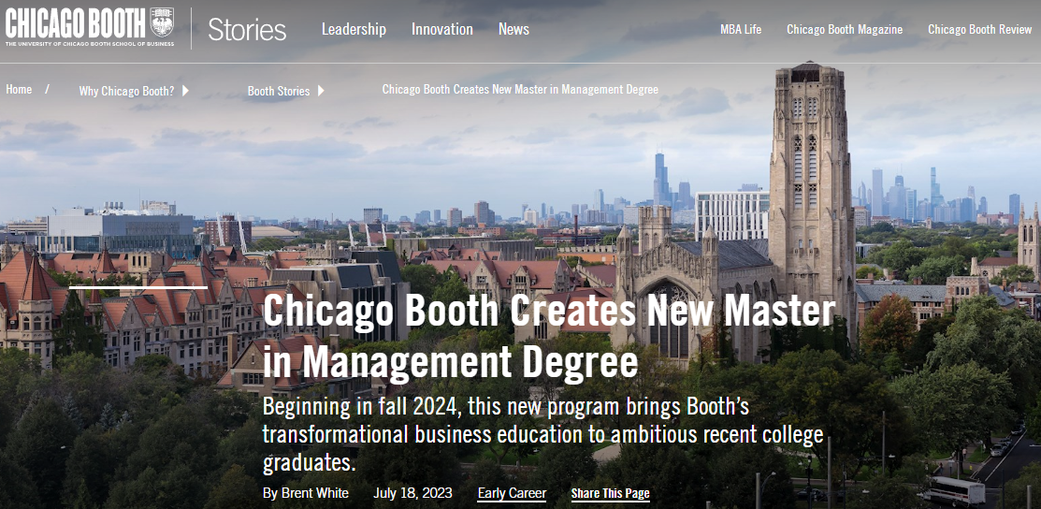This screenshot has width=1041, height=509.
Task: Click the Chicago Booth logo
Action: (x=90, y=26)
